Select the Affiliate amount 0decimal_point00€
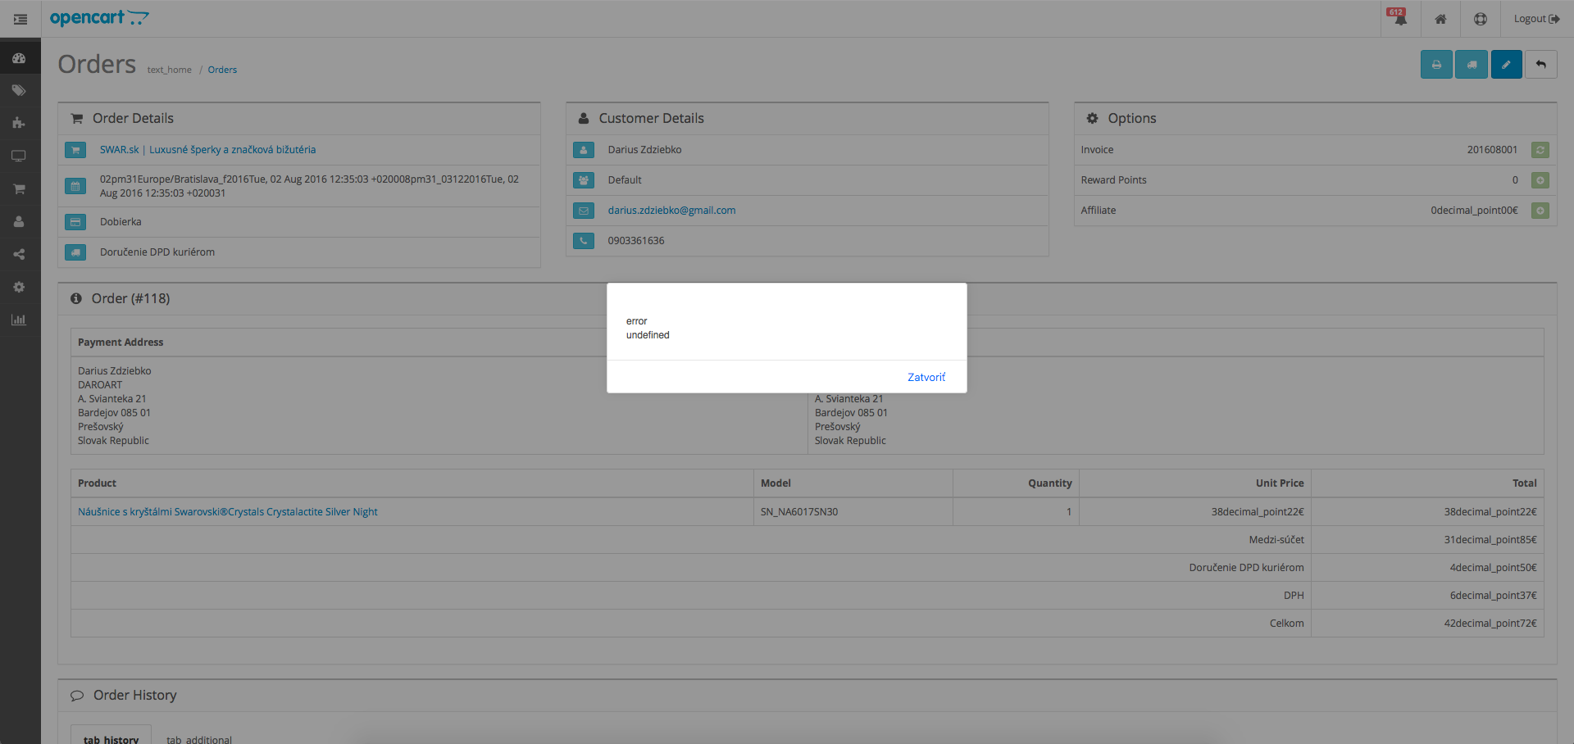This screenshot has height=744, width=1574. tap(1474, 211)
